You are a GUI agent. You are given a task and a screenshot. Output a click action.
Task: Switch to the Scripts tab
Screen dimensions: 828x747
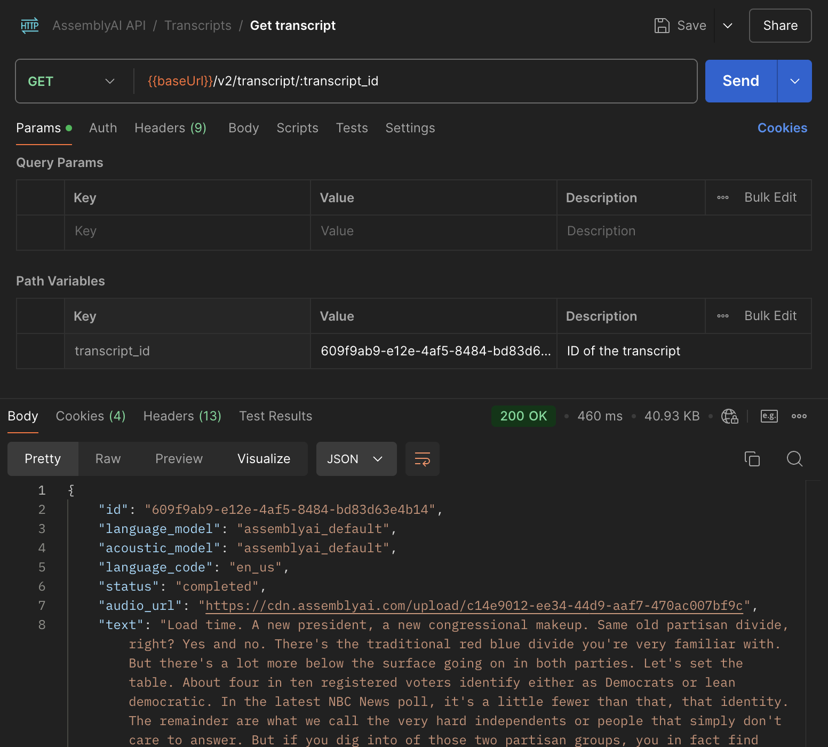[297, 128]
